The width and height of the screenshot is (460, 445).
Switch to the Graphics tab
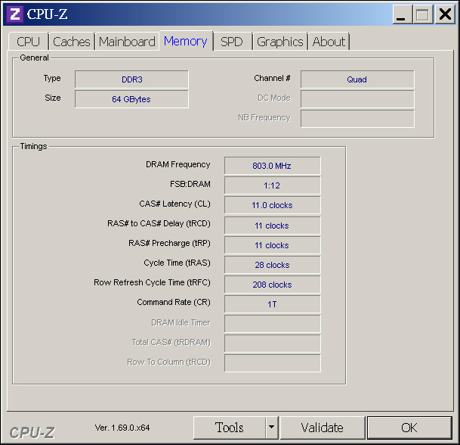tap(280, 42)
